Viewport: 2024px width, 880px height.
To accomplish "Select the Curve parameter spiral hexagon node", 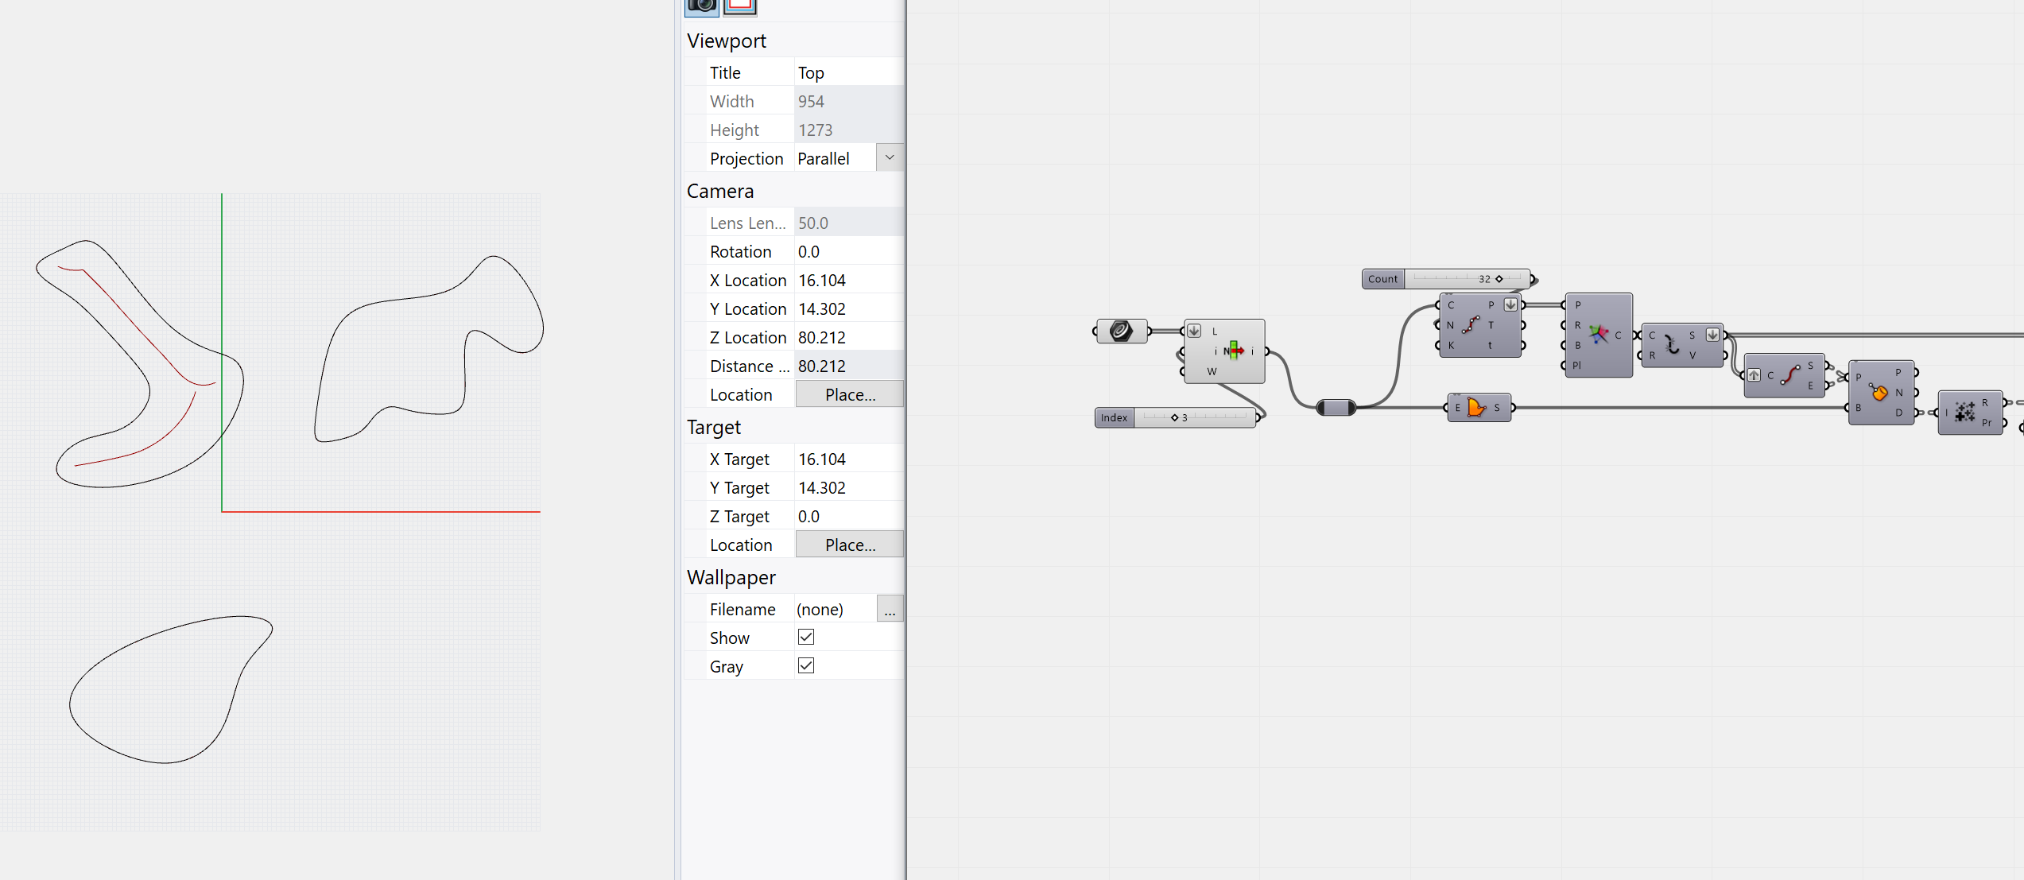I will tap(1121, 331).
